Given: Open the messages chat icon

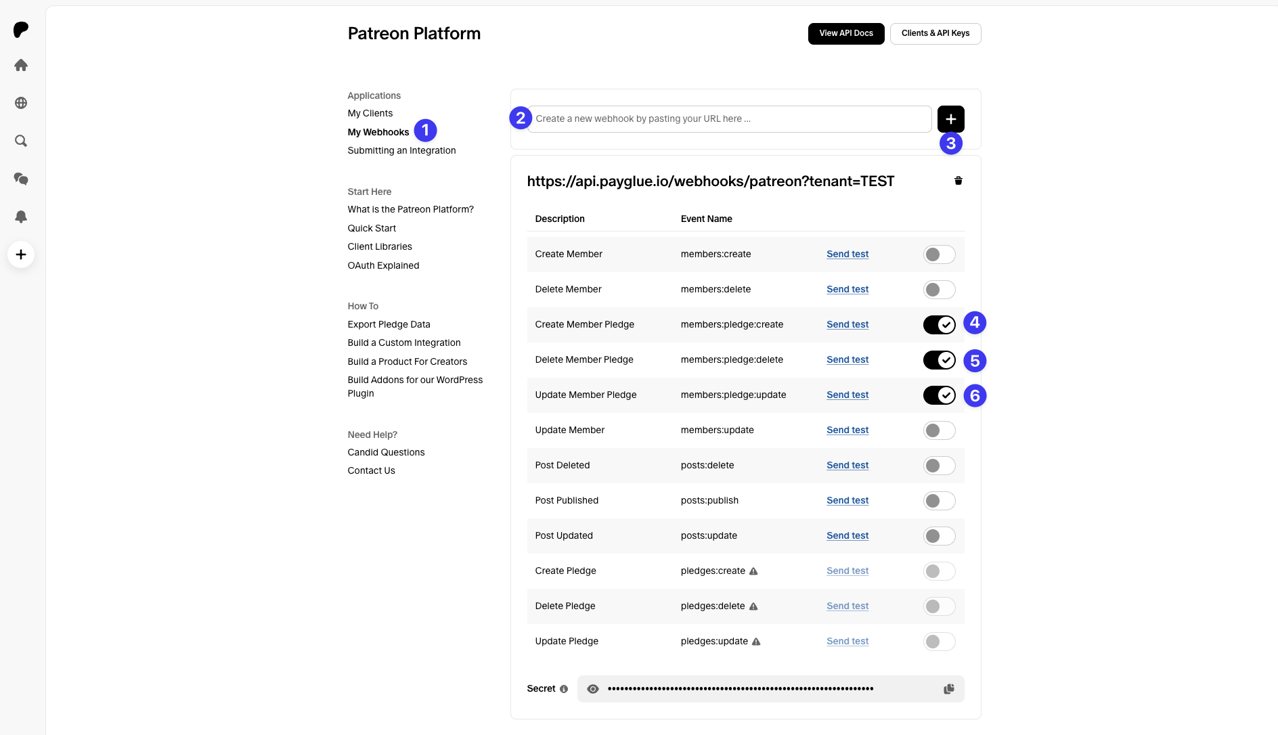Looking at the screenshot, I should (x=21, y=179).
